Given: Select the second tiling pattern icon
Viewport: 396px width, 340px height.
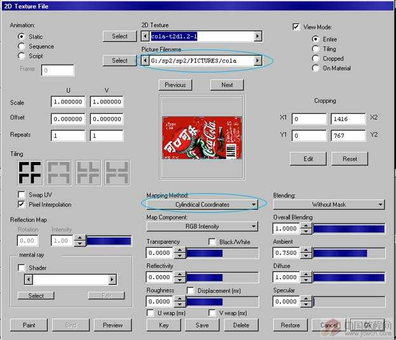Looking at the screenshot, I should [x=59, y=173].
